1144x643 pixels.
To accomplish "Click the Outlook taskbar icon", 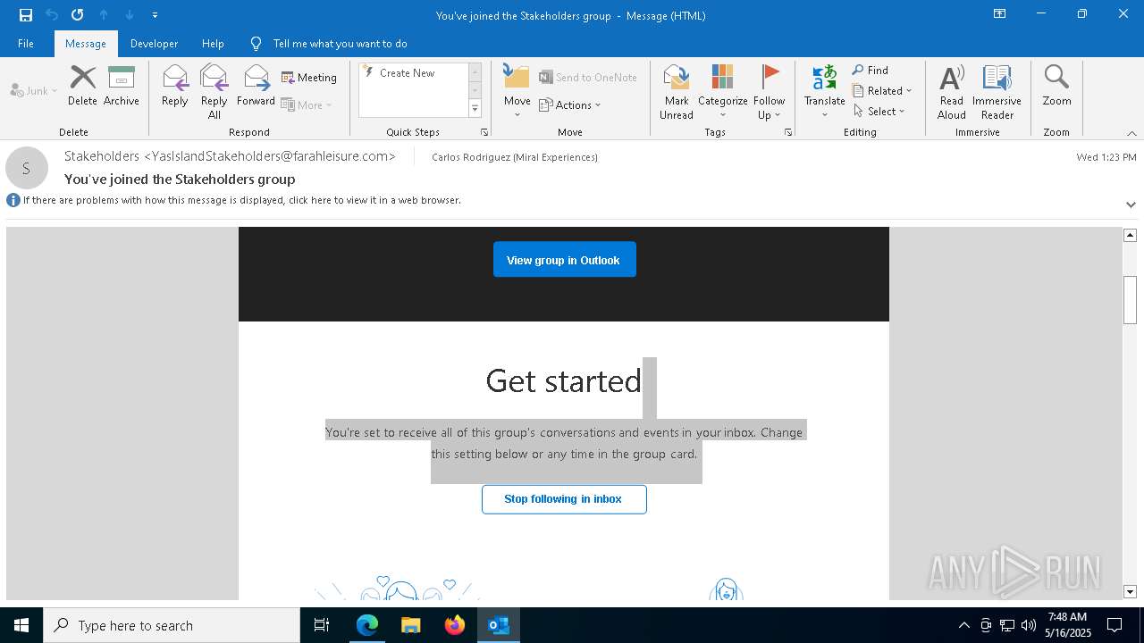I will tap(499, 625).
